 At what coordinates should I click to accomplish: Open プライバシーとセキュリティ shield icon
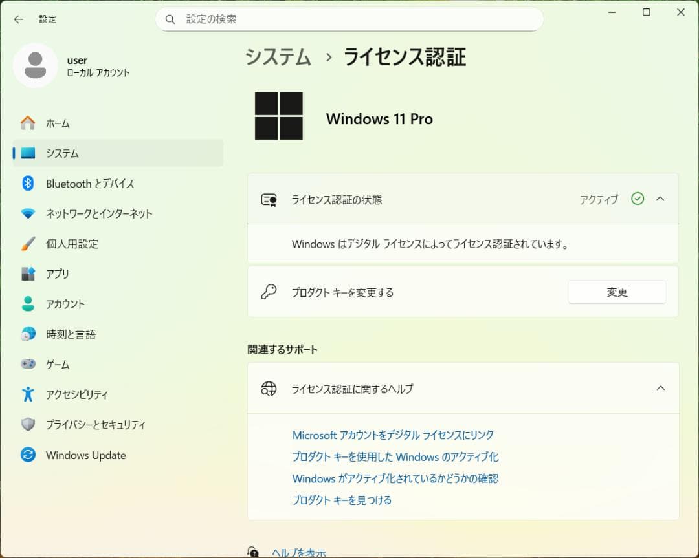click(27, 425)
